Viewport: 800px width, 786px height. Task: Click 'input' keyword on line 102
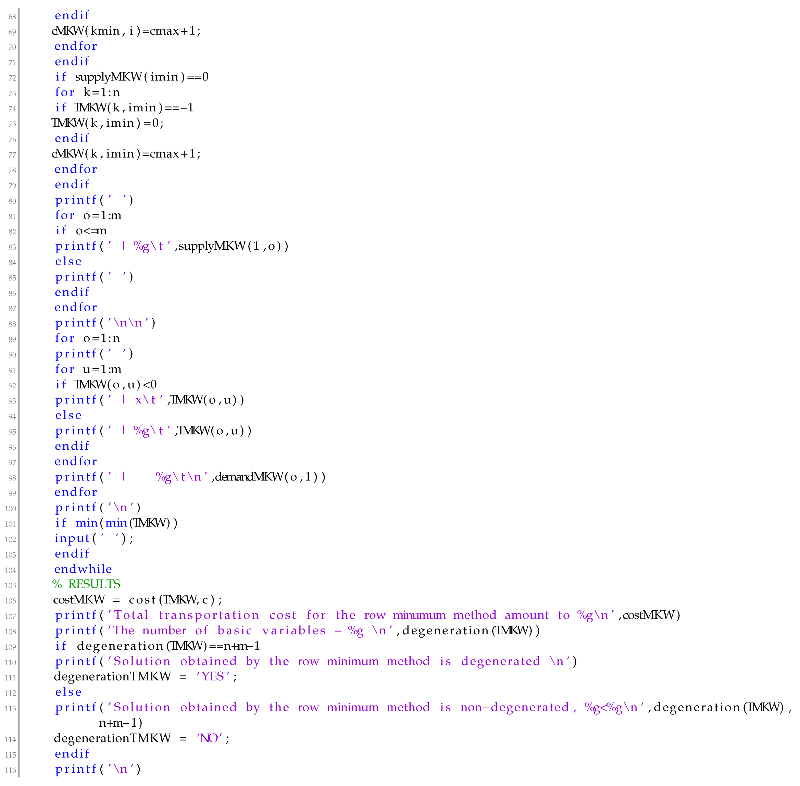pos(72,538)
